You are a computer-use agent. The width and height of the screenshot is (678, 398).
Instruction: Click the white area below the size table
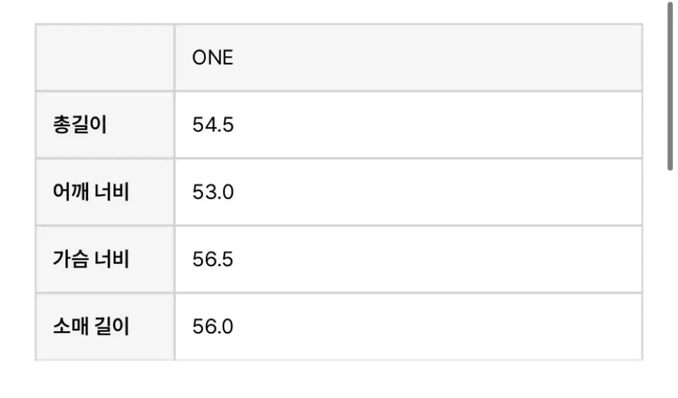coord(339,379)
